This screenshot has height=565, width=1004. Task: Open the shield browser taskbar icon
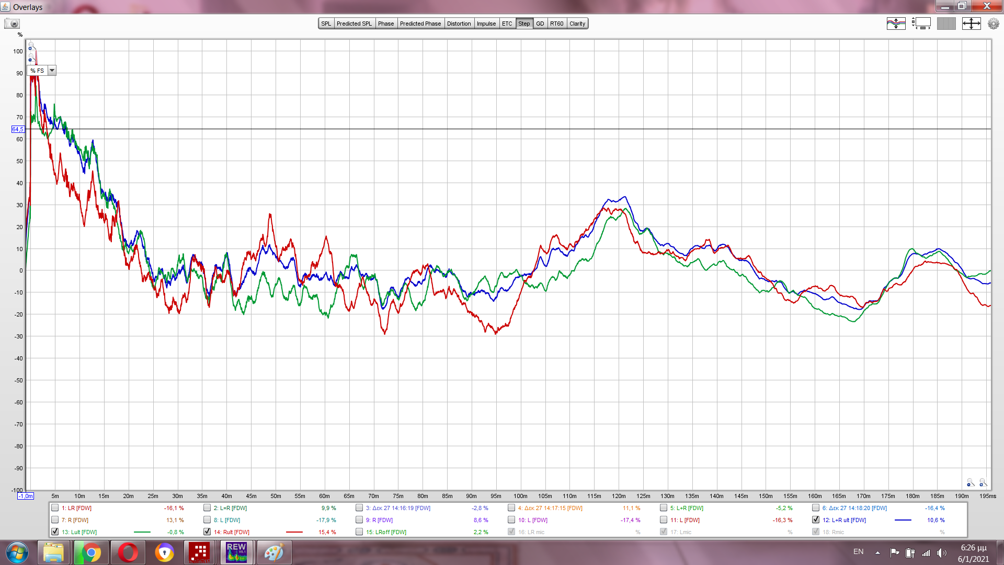[x=164, y=552]
